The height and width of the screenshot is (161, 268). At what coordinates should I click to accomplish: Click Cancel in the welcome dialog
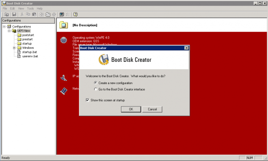pyautogui.click(x=152, y=109)
